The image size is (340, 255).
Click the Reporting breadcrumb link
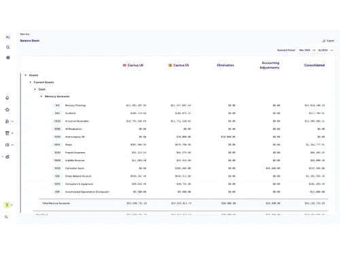click(24, 34)
